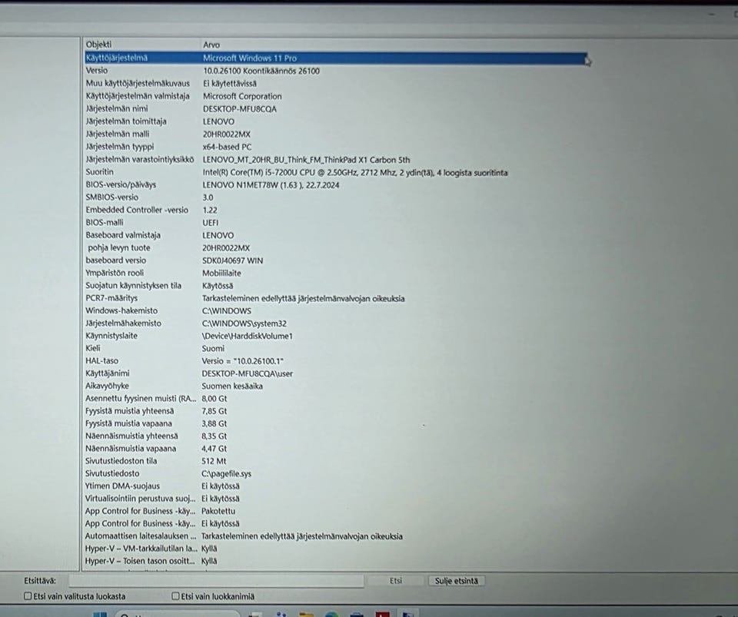Click the 'Pakotettu' value
738x617 pixels.
coord(218,511)
